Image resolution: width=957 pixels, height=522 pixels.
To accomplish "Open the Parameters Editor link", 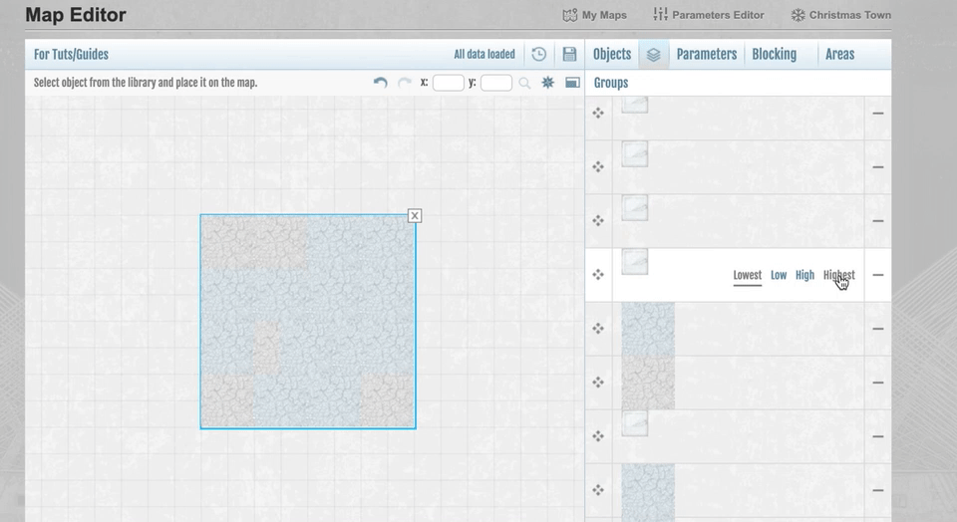I will (709, 15).
